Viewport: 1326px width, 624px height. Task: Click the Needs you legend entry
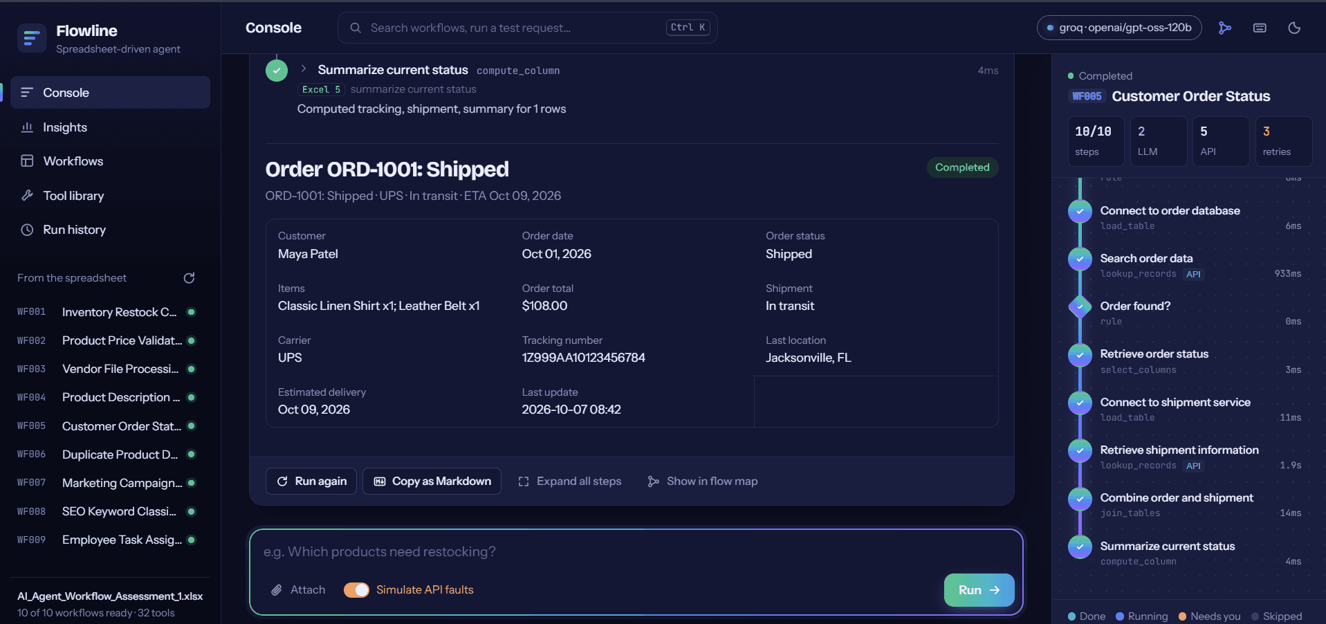click(x=1210, y=616)
